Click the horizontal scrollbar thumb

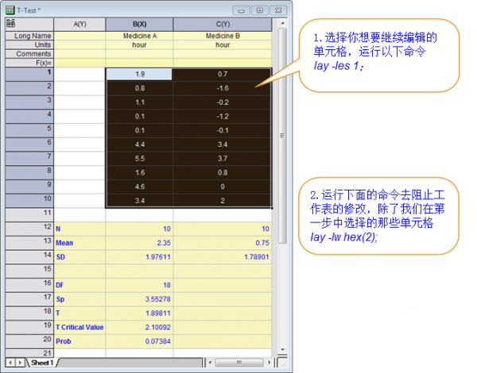(x=239, y=363)
